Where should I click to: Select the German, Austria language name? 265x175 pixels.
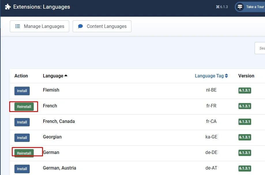pyautogui.click(x=59, y=168)
